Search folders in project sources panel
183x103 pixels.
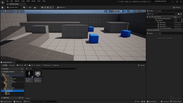(22, 72)
